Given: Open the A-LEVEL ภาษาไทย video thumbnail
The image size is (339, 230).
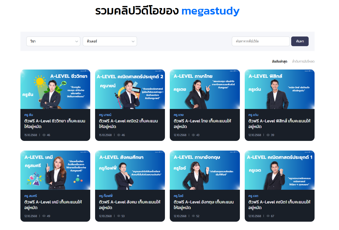Looking at the screenshot, I should point(205,89).
